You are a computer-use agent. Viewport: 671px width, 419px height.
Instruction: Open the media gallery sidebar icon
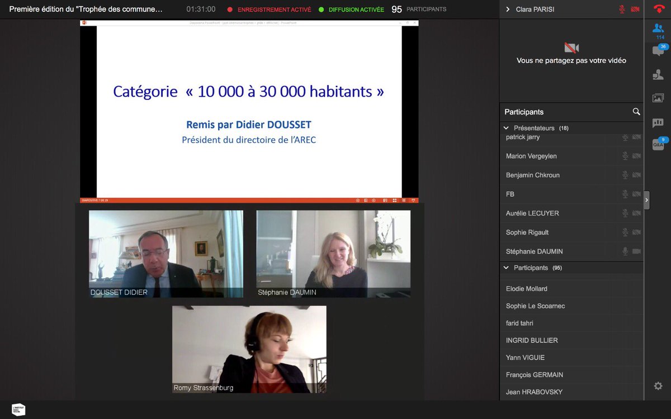(x=658, y=98)
